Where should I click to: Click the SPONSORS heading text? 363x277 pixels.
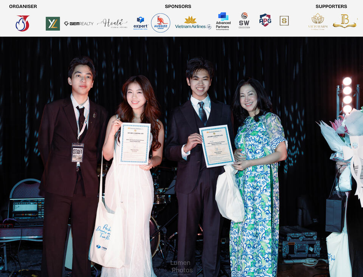[178, 6]
